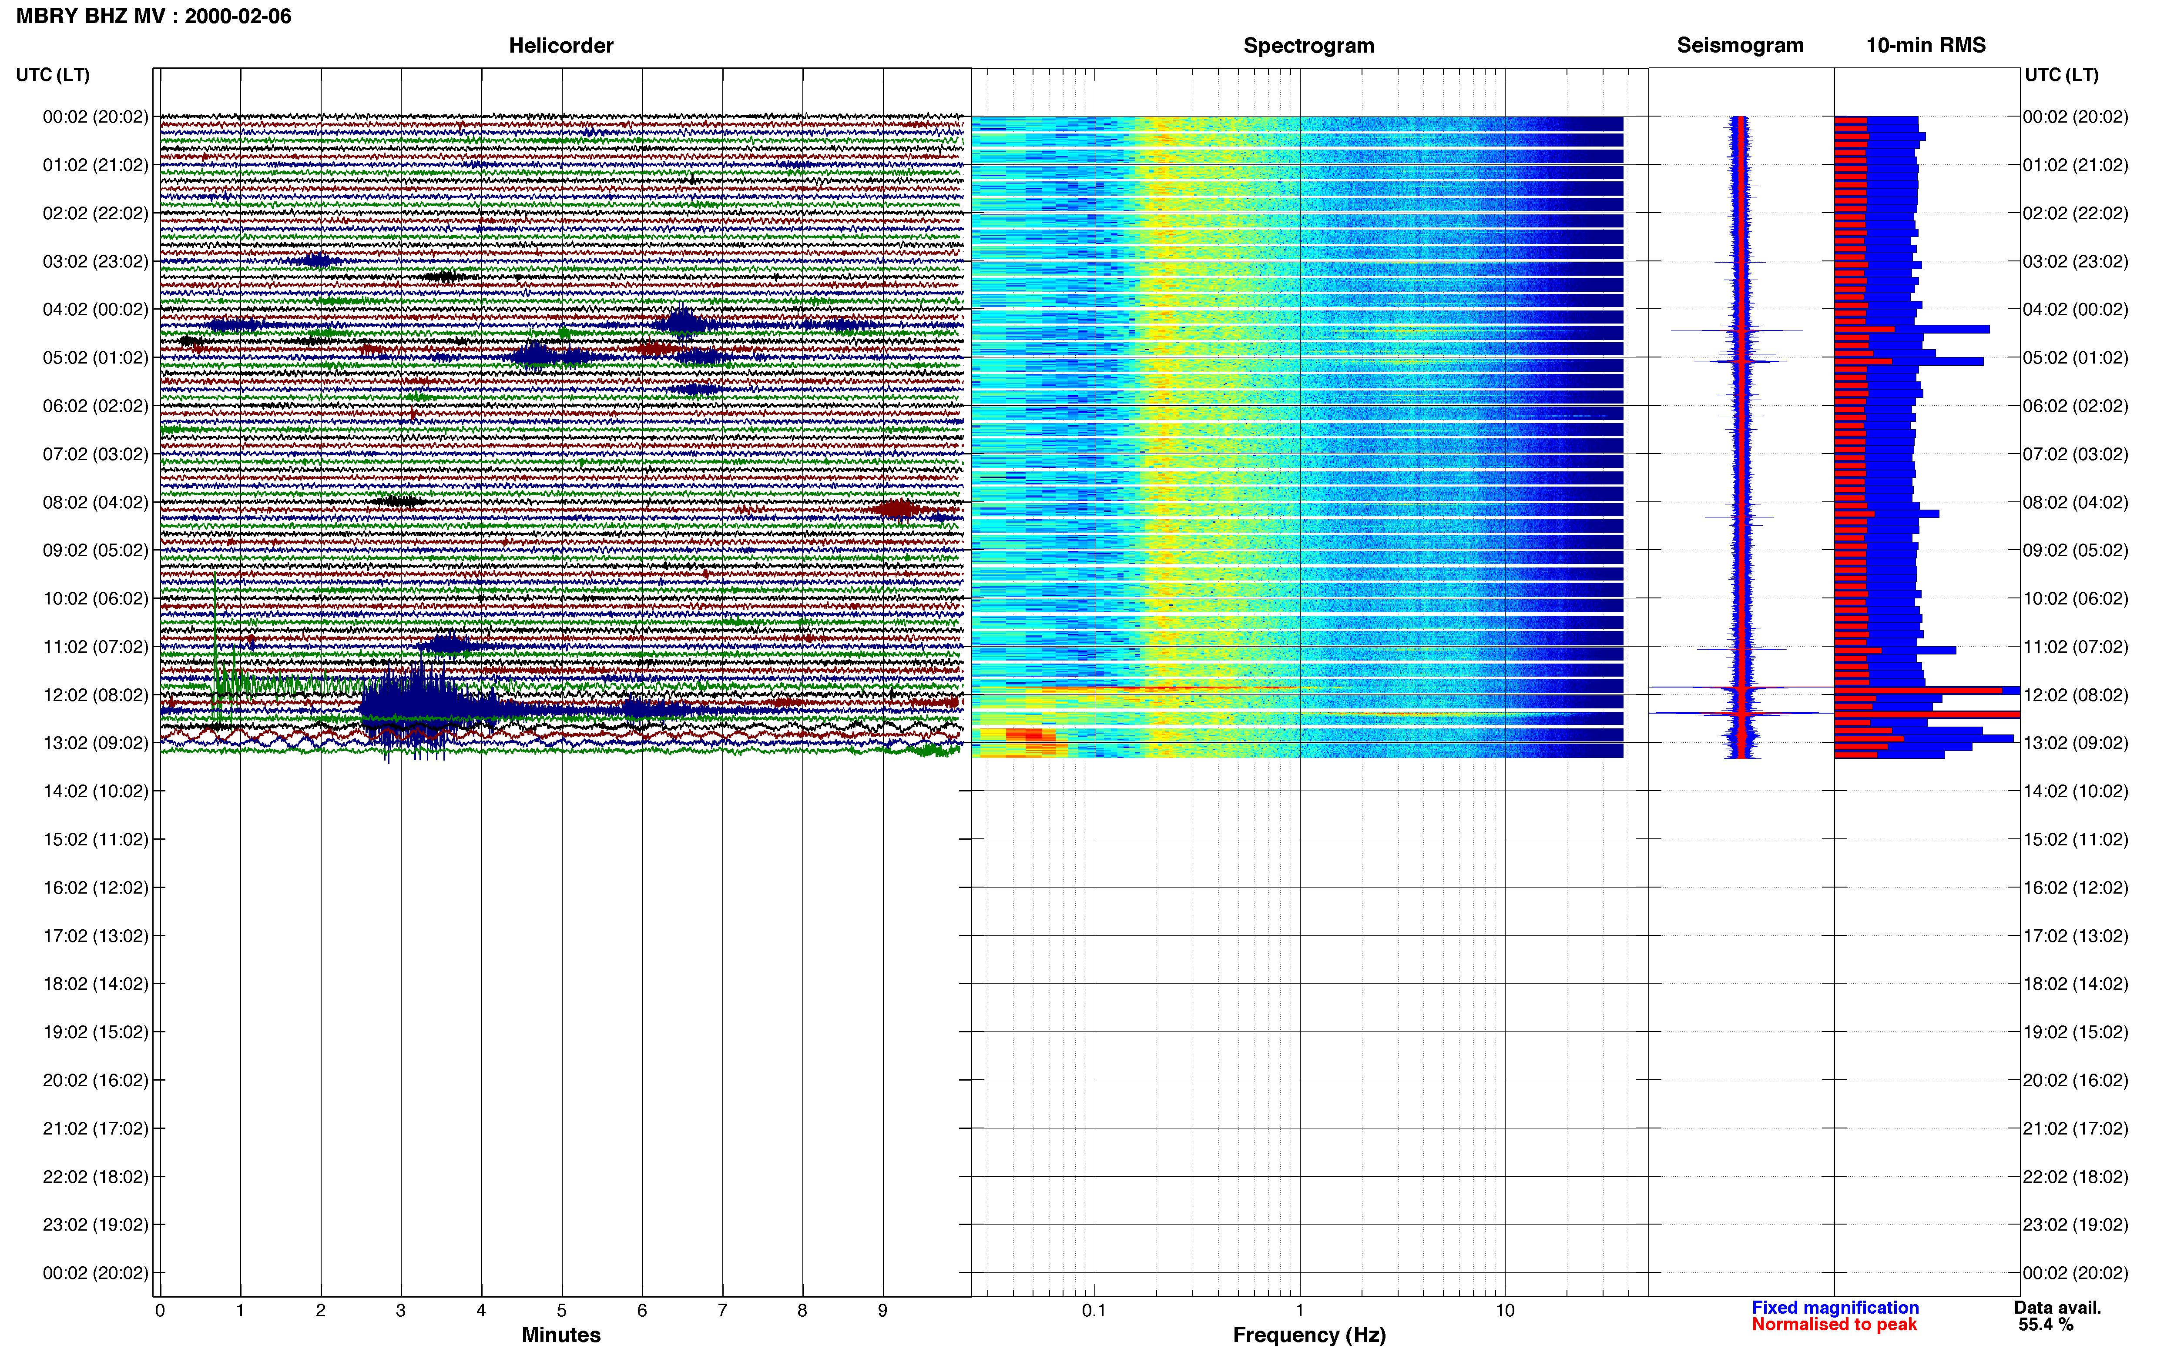Click left time label '00:02 (20:02)' at top
The width and height of the screenshot is (2184, 1365).
95,117
